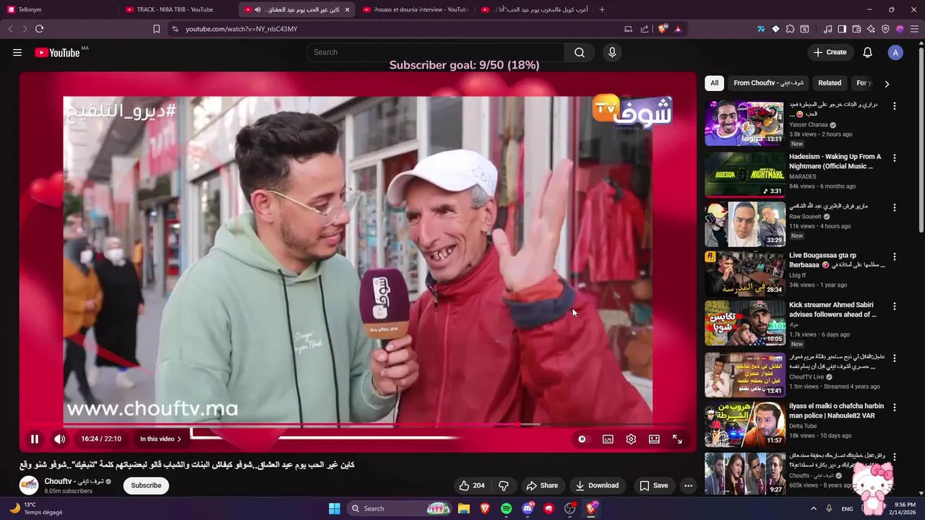Image resolution: width=925 pixels, height=520 pixels.
Task: Focus the YouTube search field
Action: (436, 52)
